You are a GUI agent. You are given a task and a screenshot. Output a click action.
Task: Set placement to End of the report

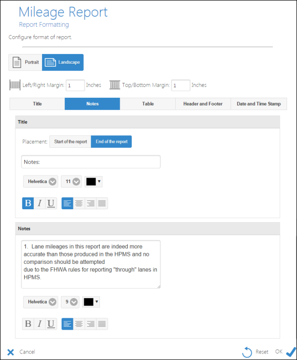pyautogui.click(x=111, y=142)
